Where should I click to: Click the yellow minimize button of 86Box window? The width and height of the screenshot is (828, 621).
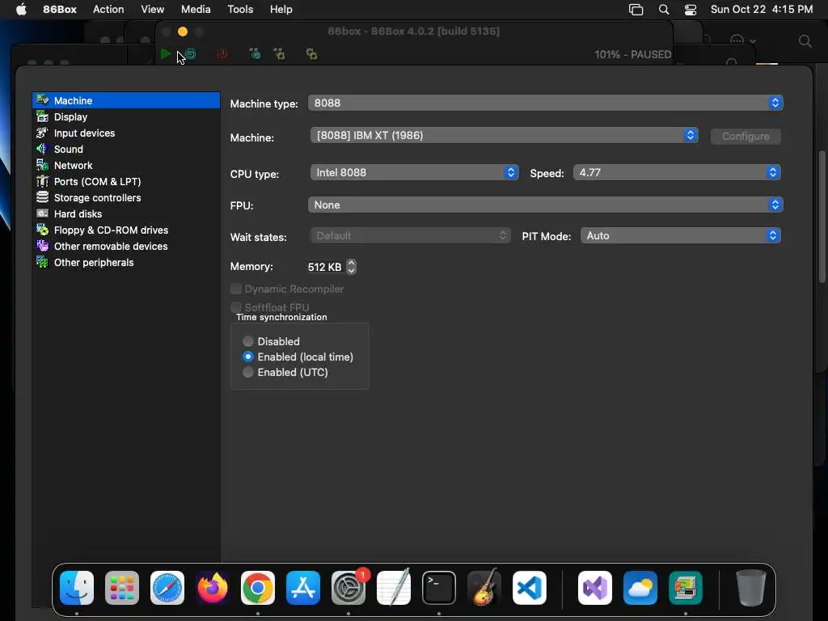183,32
